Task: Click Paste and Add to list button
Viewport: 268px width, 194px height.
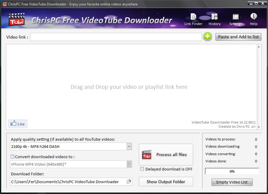Action: click(238, 37)
